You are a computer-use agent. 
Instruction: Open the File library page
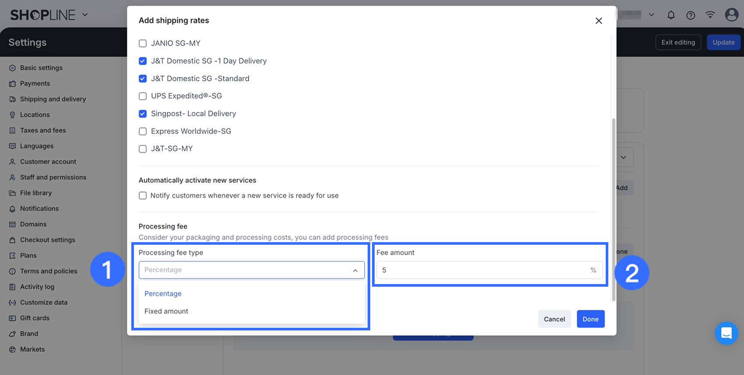[36, 193]
